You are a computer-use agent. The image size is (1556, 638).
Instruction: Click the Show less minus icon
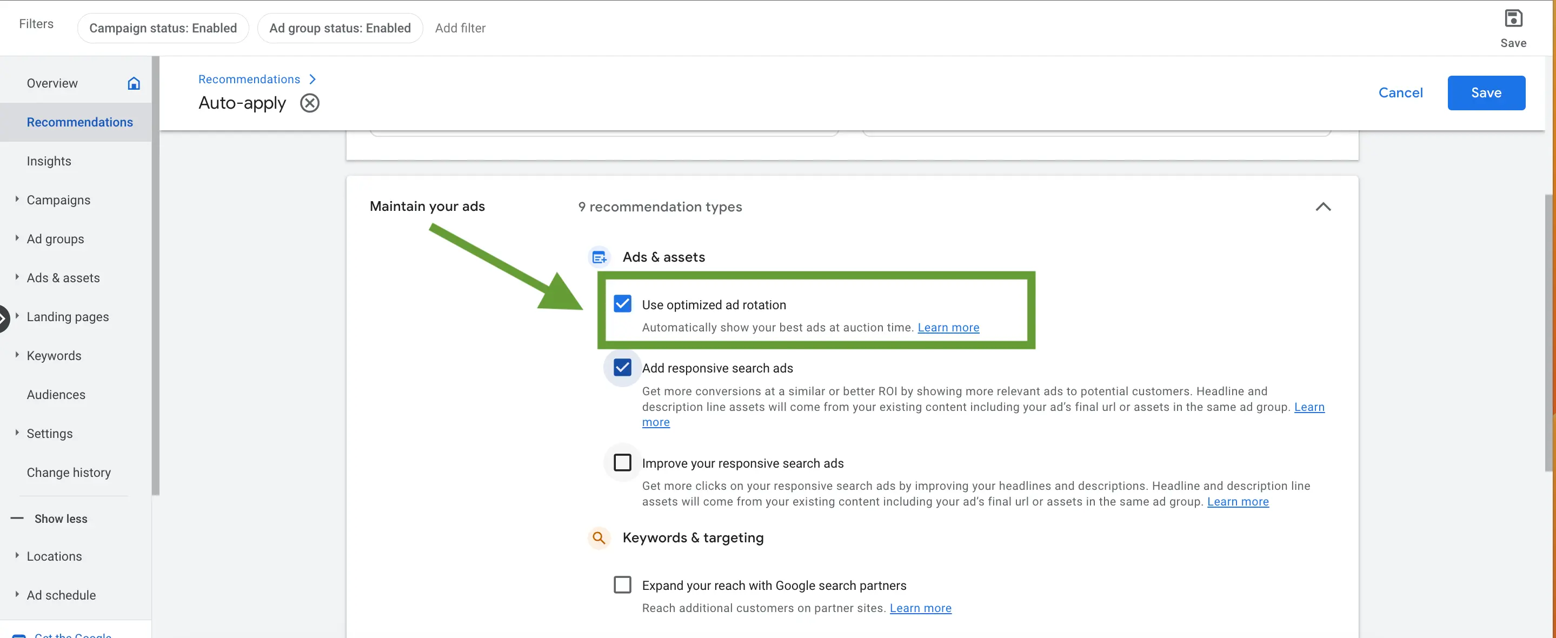tap(17, 519)
